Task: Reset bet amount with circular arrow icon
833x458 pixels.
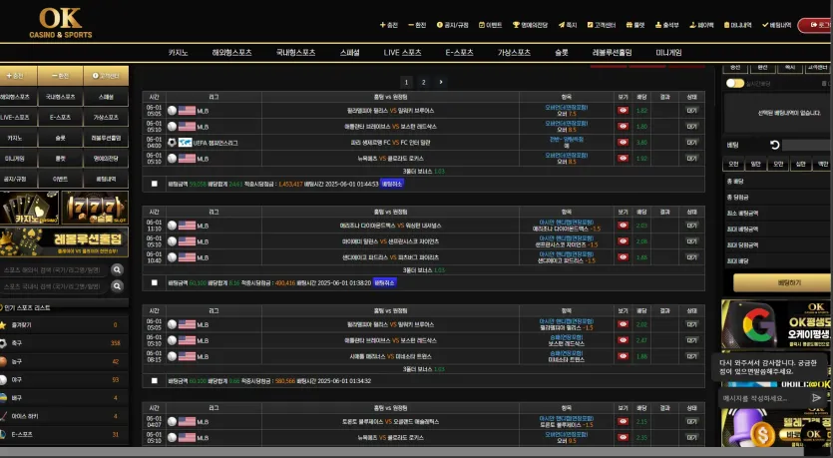Action: click(774, 145)
